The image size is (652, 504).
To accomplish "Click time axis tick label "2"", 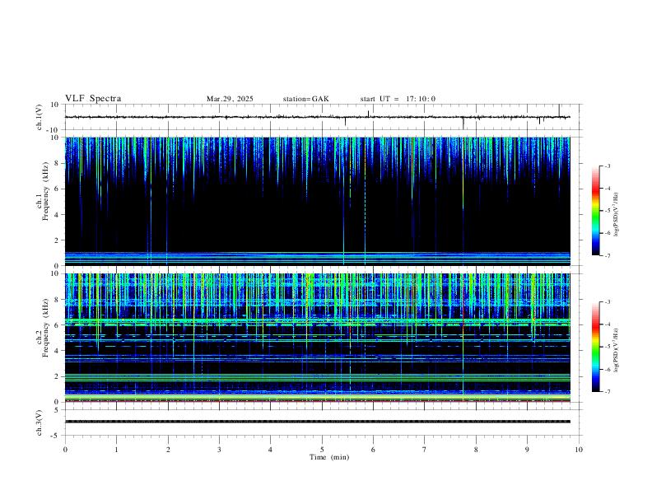I will [x=168, y=450].
